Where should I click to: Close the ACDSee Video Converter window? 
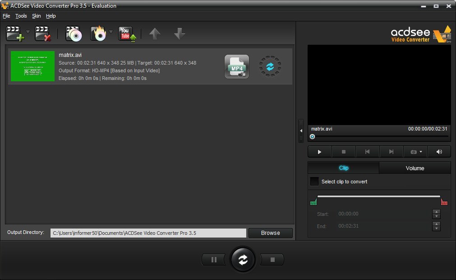[x=448, y=6]
